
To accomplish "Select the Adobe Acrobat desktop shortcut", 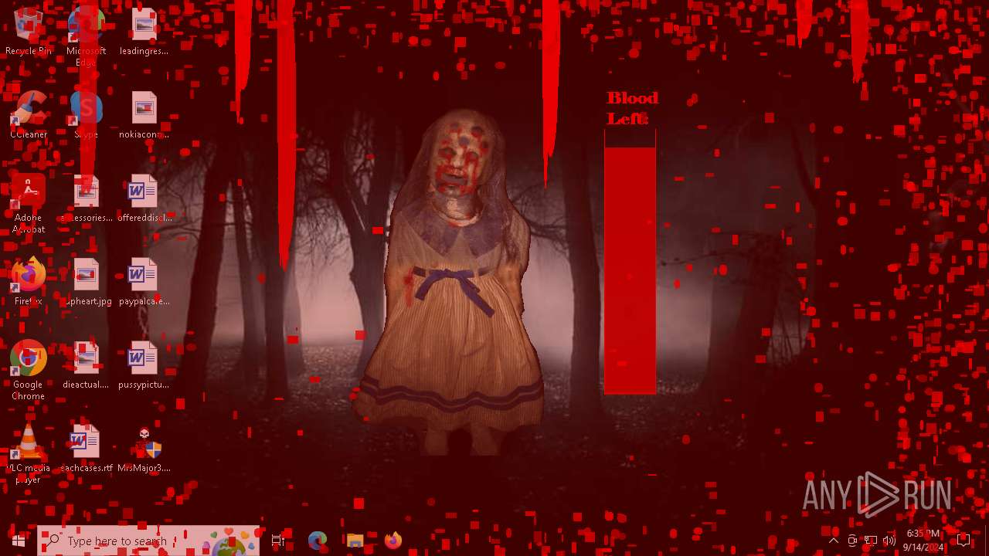I will coord(29,205).
